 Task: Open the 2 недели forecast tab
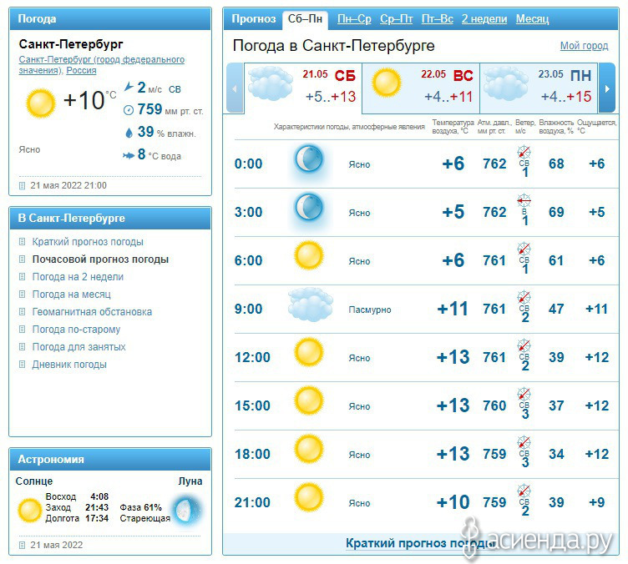coord(484,19)
